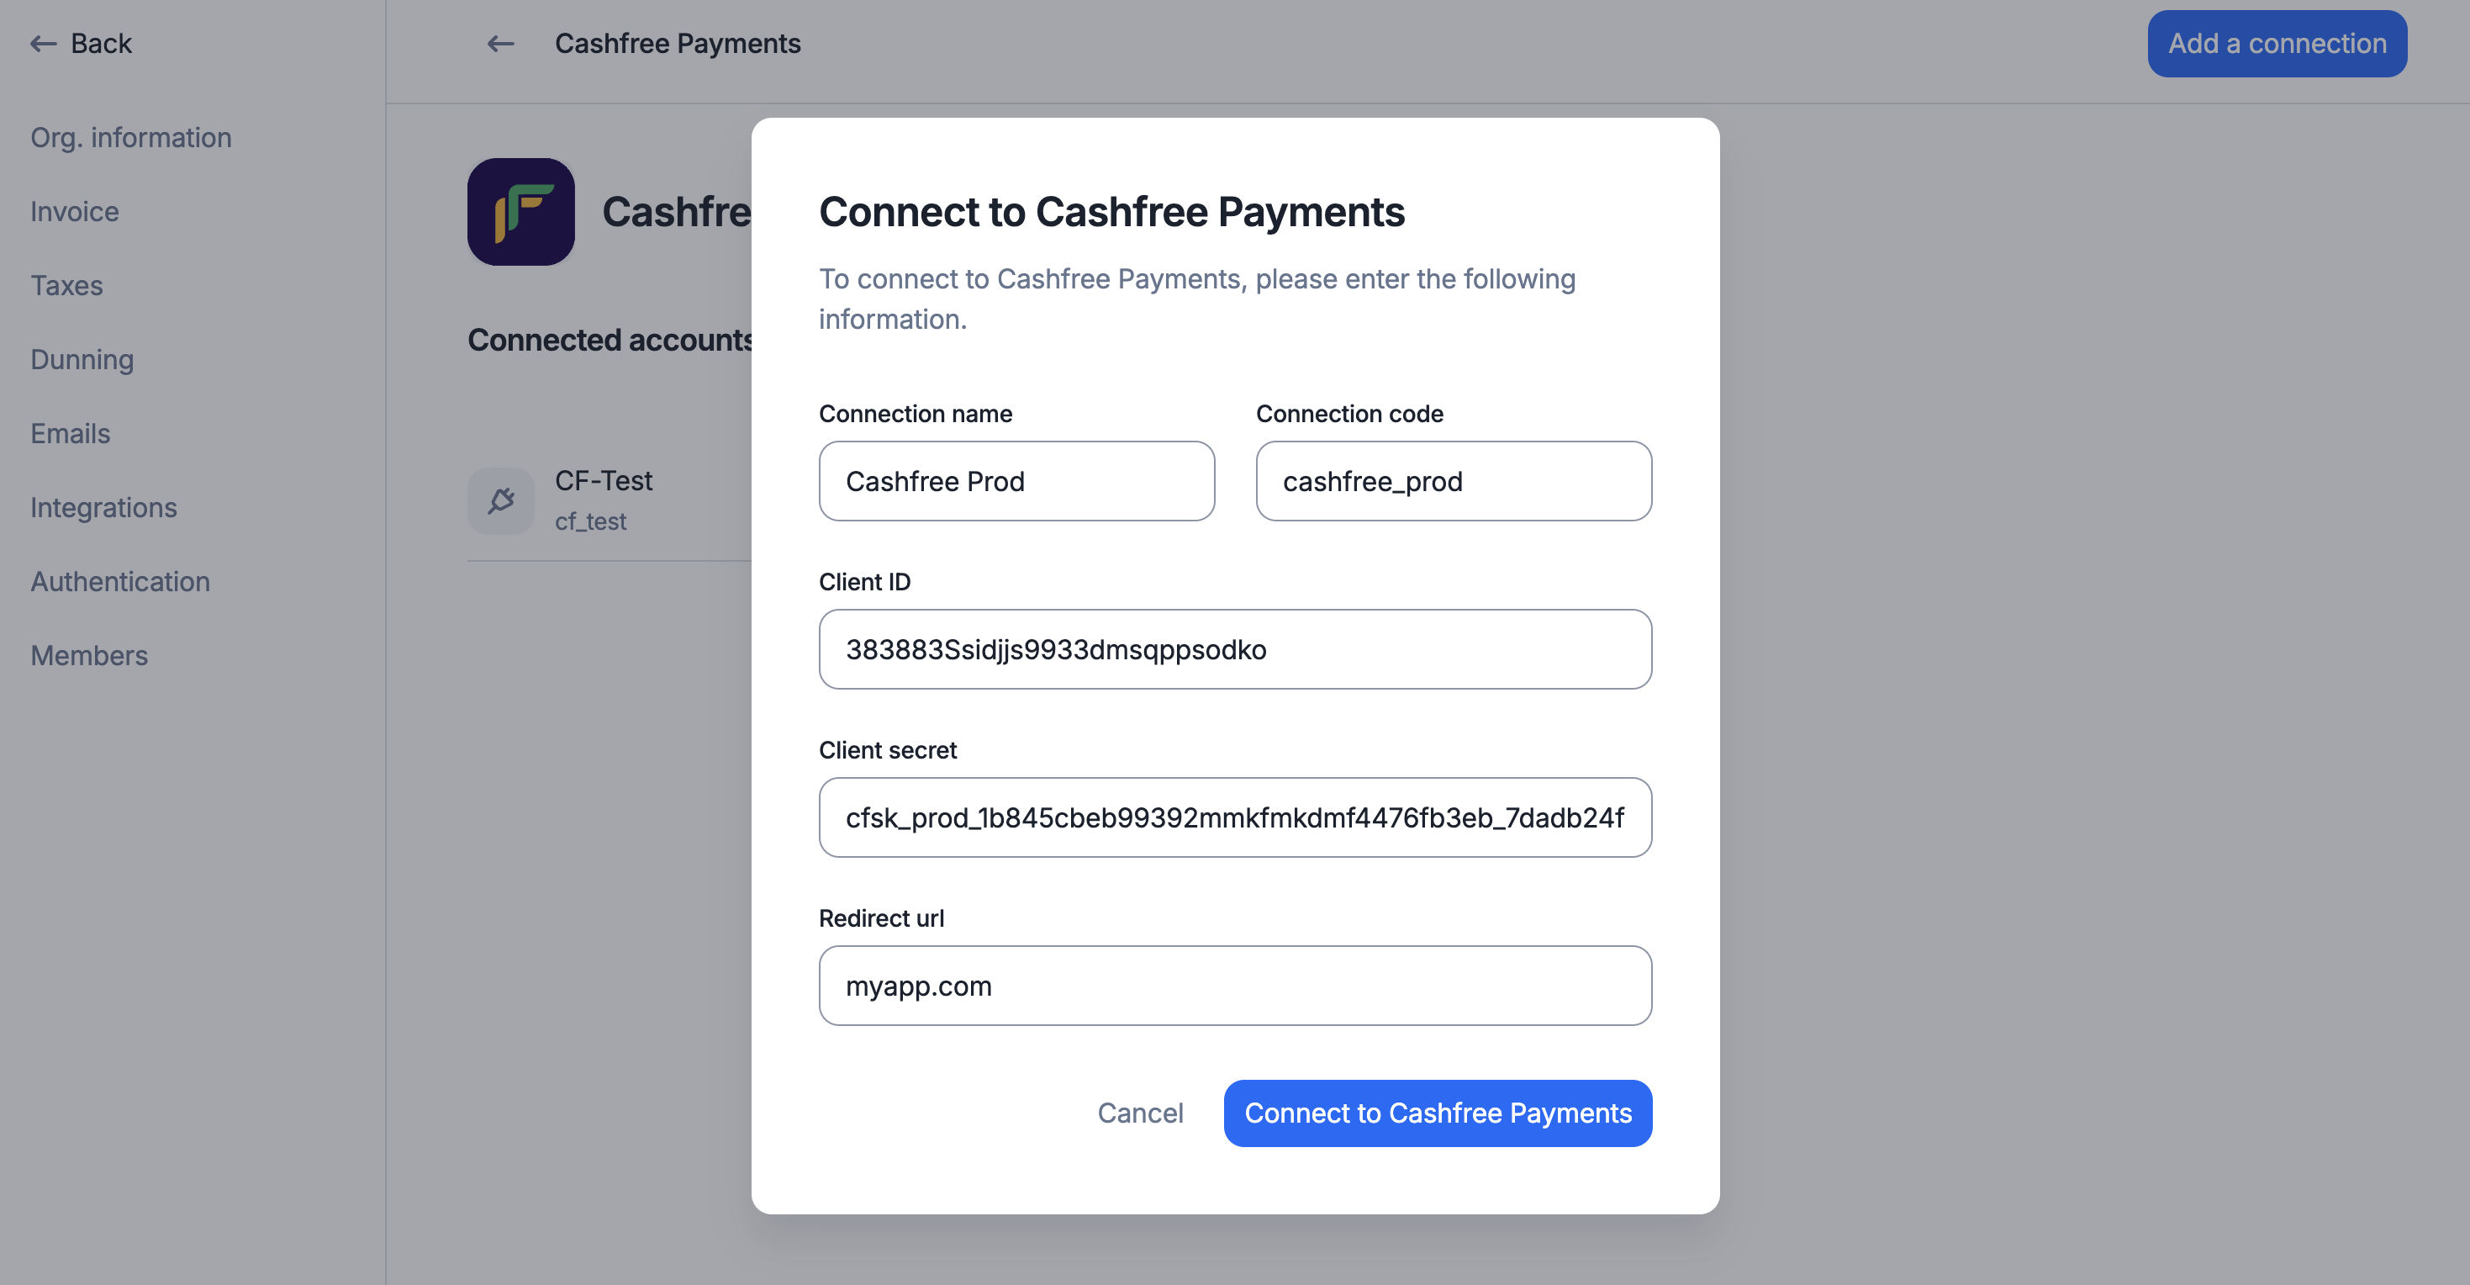
Task: Select Emails in the sidebar
Action: pyautogui.click(x=71, y=432)
